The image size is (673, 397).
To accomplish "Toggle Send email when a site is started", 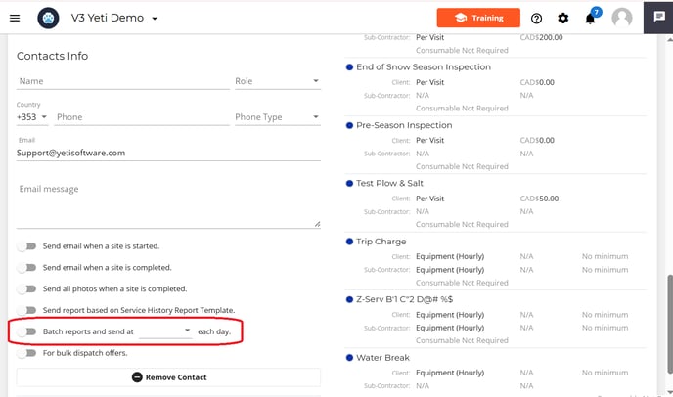I will click(27, 246).
